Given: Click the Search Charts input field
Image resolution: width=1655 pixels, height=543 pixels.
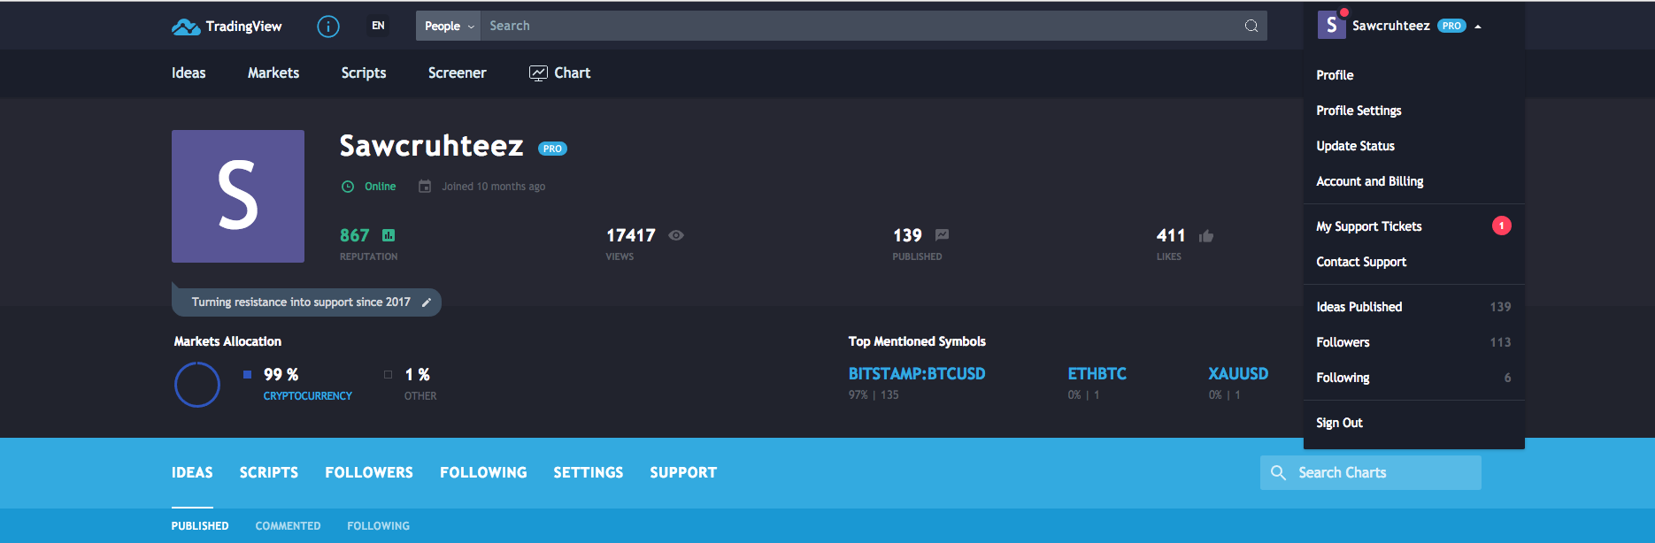Looking at the screenshot, I should coord(1371,472).
